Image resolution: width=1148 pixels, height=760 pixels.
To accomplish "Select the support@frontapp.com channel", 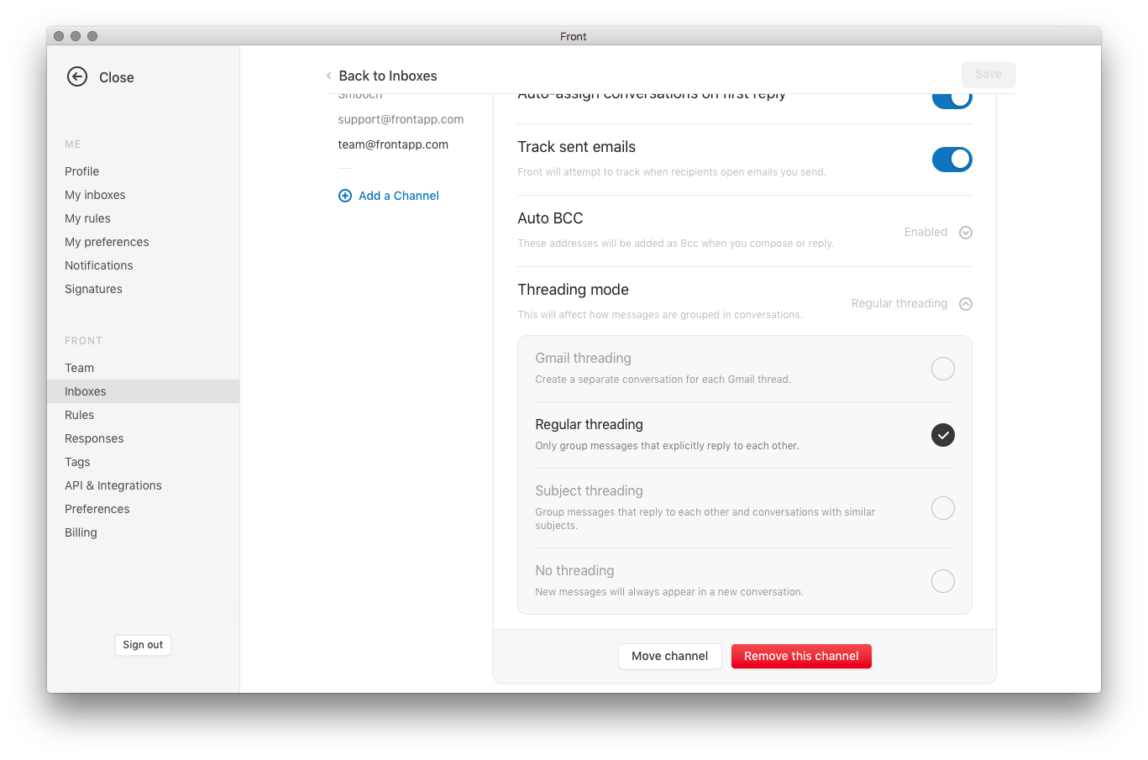I will pyautogui.click(x=401, y=118).
